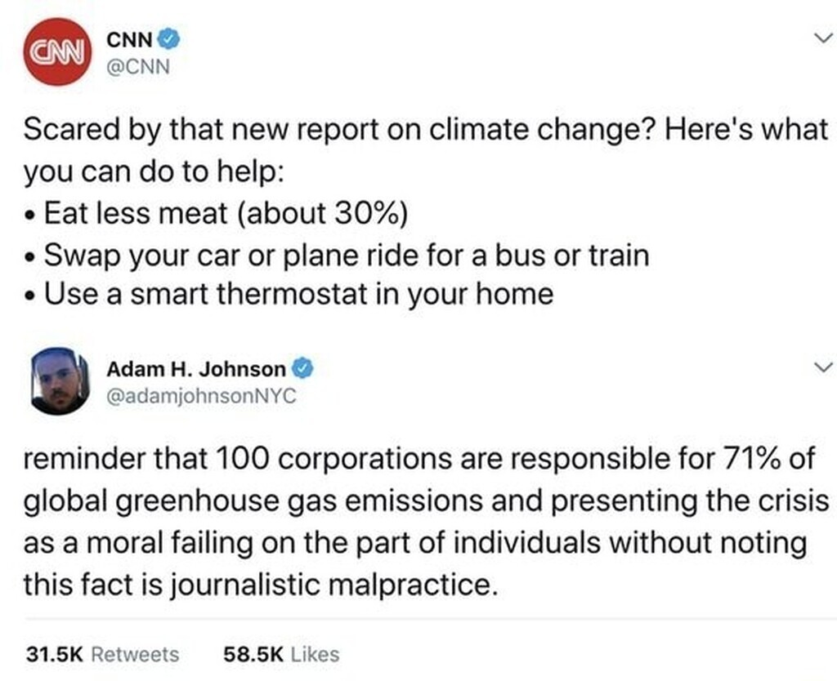This screenshot has width=837, height=681.
Task: View the 58.5K Likes list
Action: [281, 654]
